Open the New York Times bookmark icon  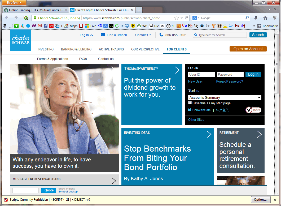click(5, 26)
